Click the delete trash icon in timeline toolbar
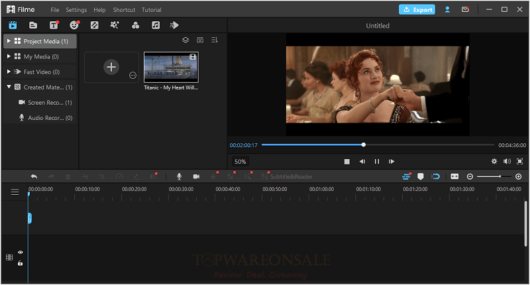Image resolution: width=530 pixels, height=285 pixels. (x=68, y=176)
